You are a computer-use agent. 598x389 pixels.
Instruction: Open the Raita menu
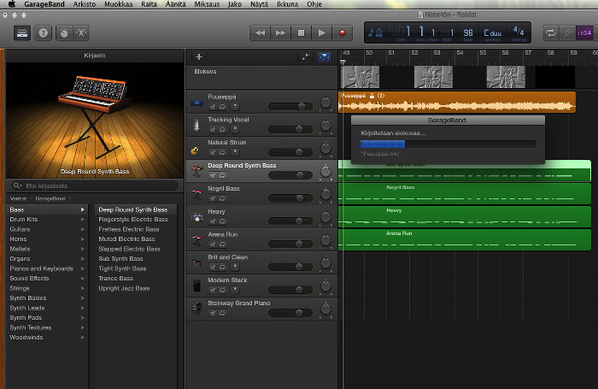pyautogui.click(x=149, y=4)
